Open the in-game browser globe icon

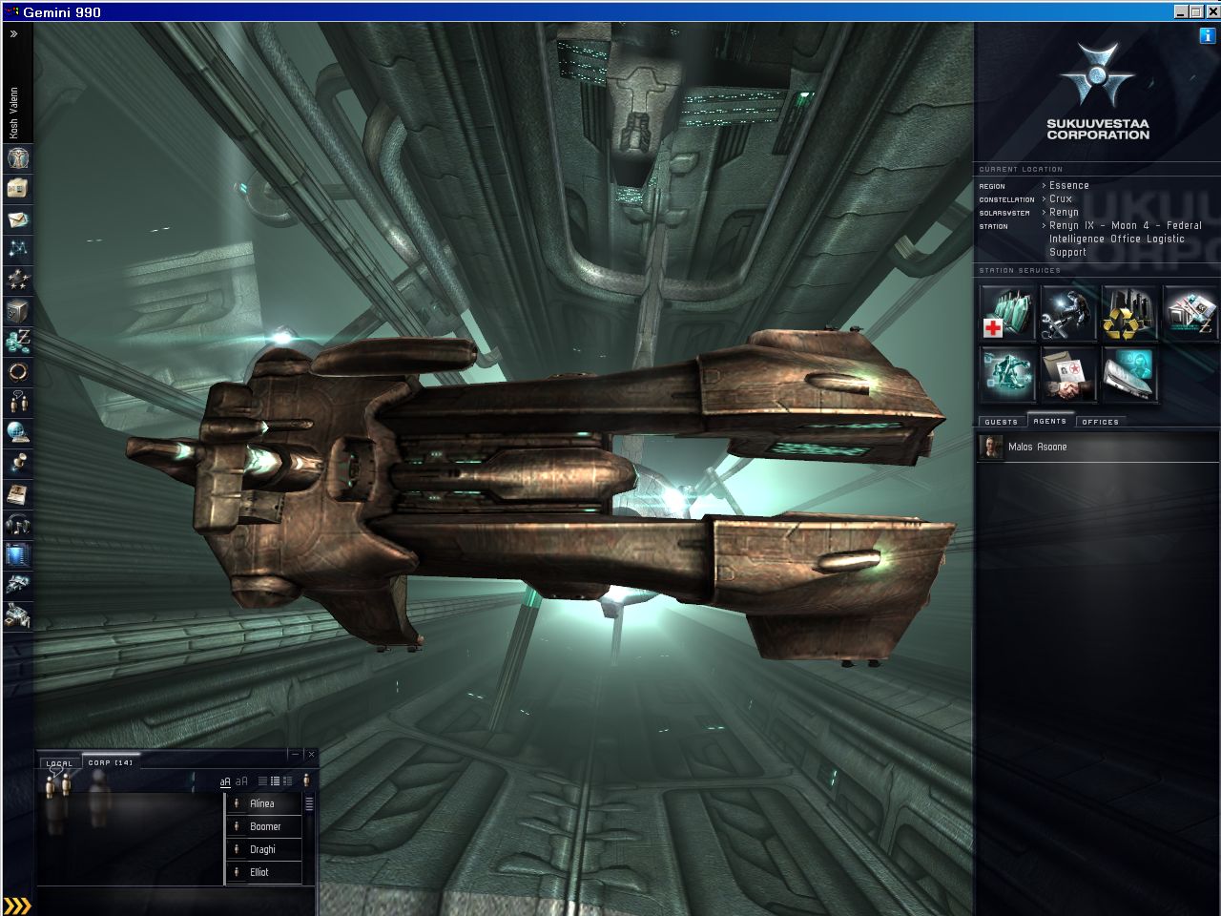17,432
